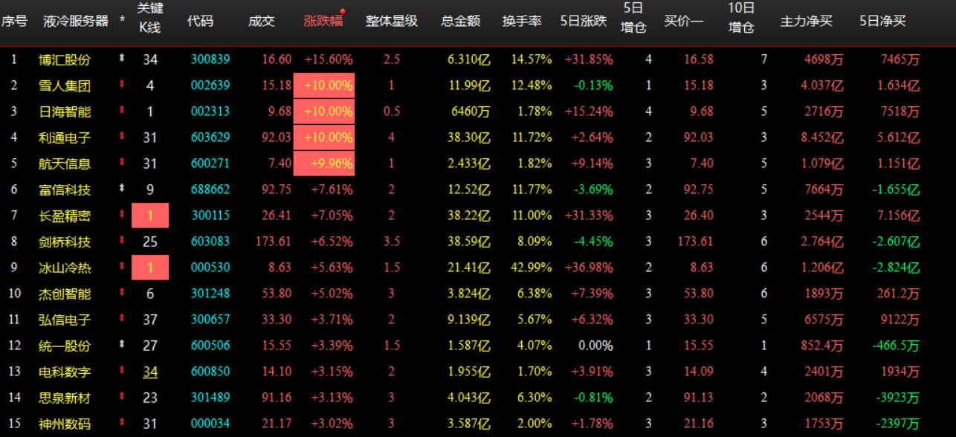The image size is (956, 437).
Task: Click the 10日增仓 column header
Action: point(741,18)
